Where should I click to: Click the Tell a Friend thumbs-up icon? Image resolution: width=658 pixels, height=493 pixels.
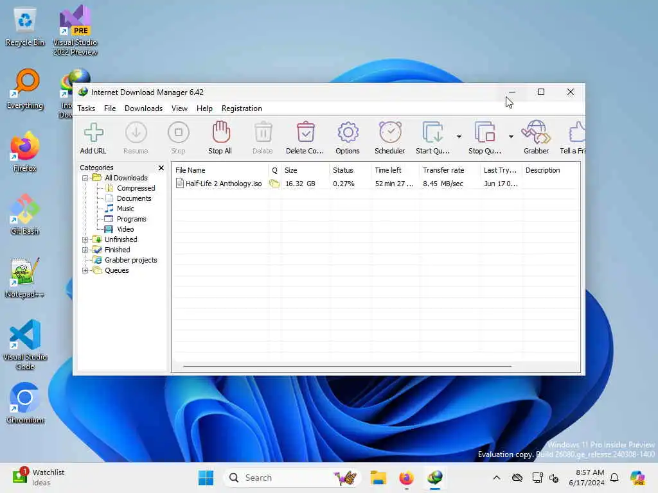pos(577,132)
